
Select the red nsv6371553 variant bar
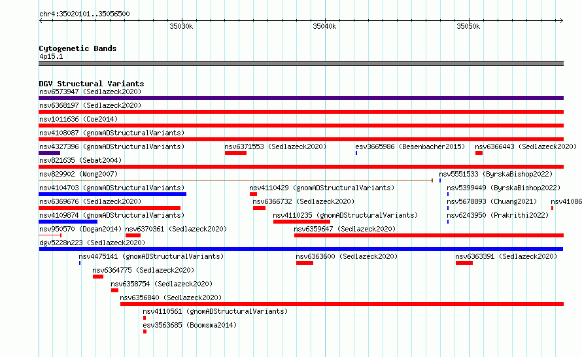pyautogui.click(x=235, y=153)
